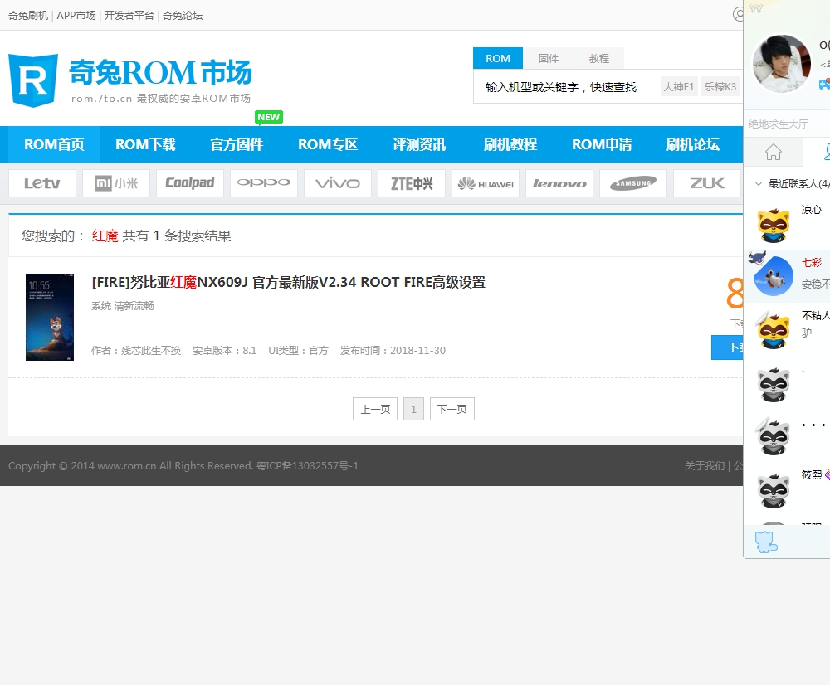Select the 小米 brand logo
830x685 pixels.
[116, 183]
